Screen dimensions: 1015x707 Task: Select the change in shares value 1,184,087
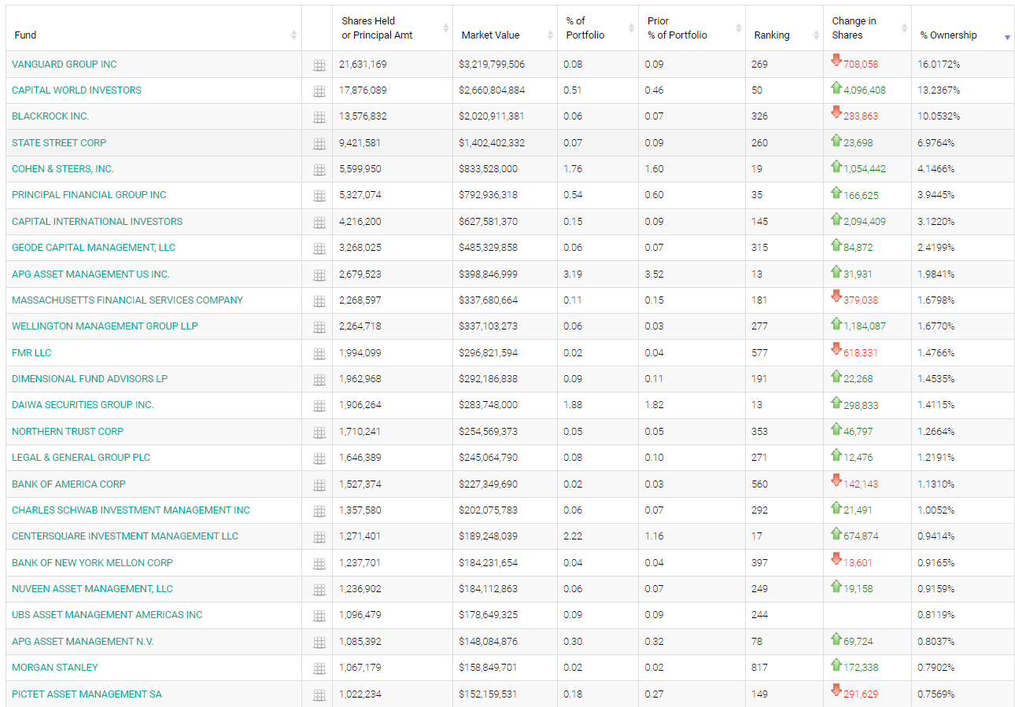[x=865, y=326]
